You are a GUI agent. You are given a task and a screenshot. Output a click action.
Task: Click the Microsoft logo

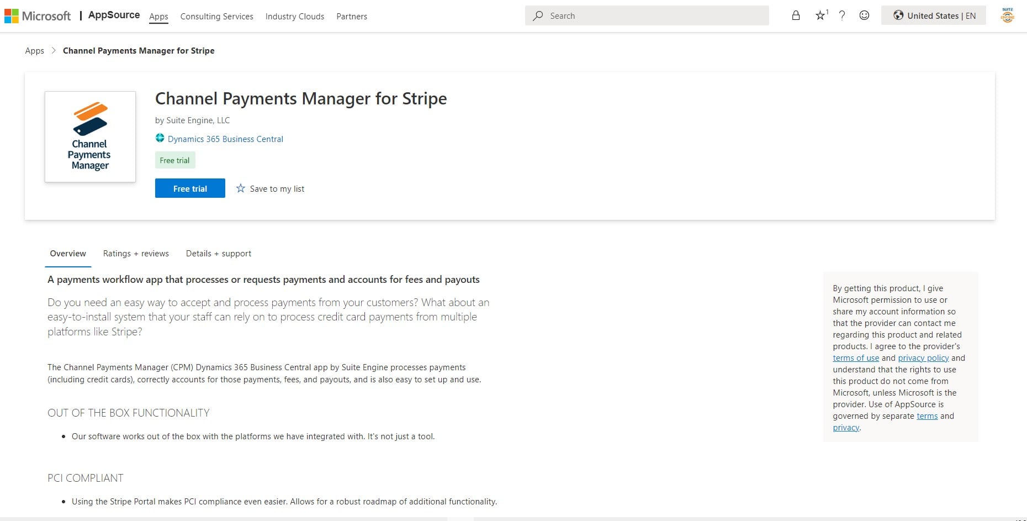[x=38, y=16]
